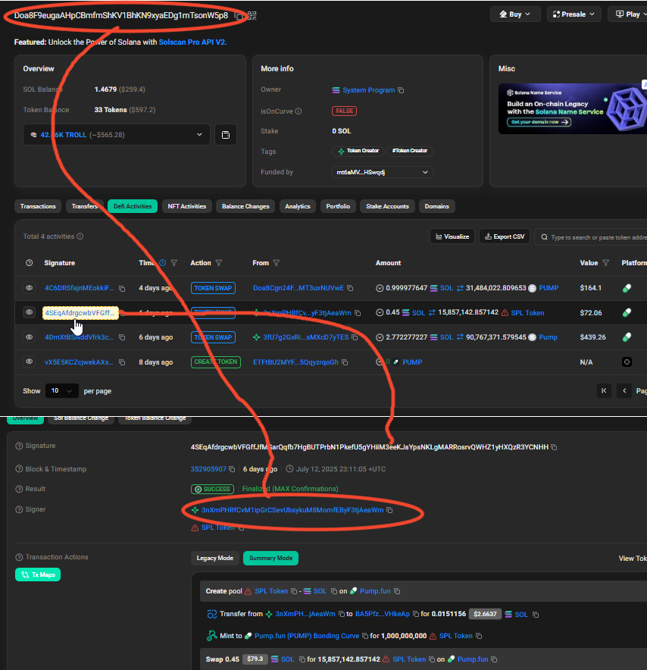Viewport: 647px width, 670px height.
Task: Click the help icon next to Signer
Action: (x=19, y=509)
